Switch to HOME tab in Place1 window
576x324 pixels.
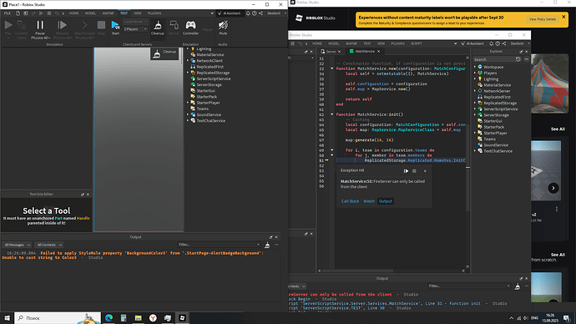73,13
